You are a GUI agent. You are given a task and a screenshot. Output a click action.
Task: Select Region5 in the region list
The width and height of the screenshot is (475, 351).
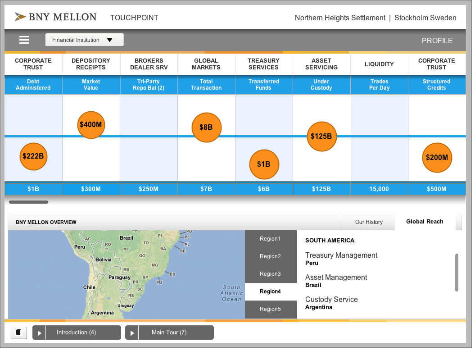(x=270, y=309)
